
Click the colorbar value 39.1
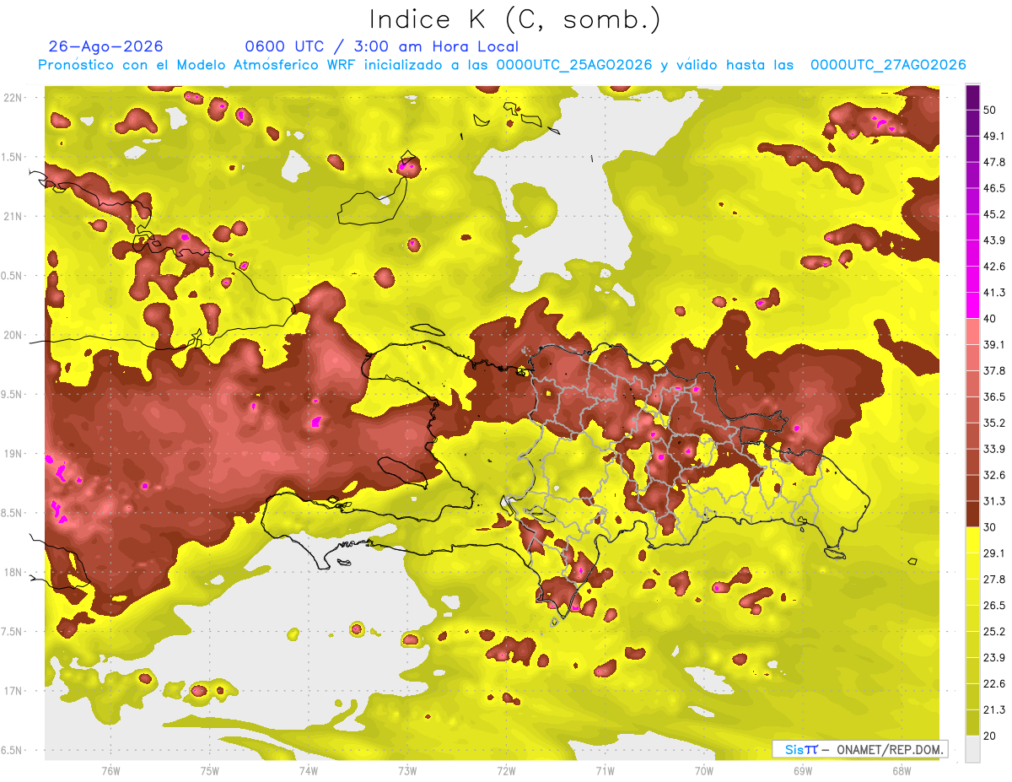[x=994, y=344]
